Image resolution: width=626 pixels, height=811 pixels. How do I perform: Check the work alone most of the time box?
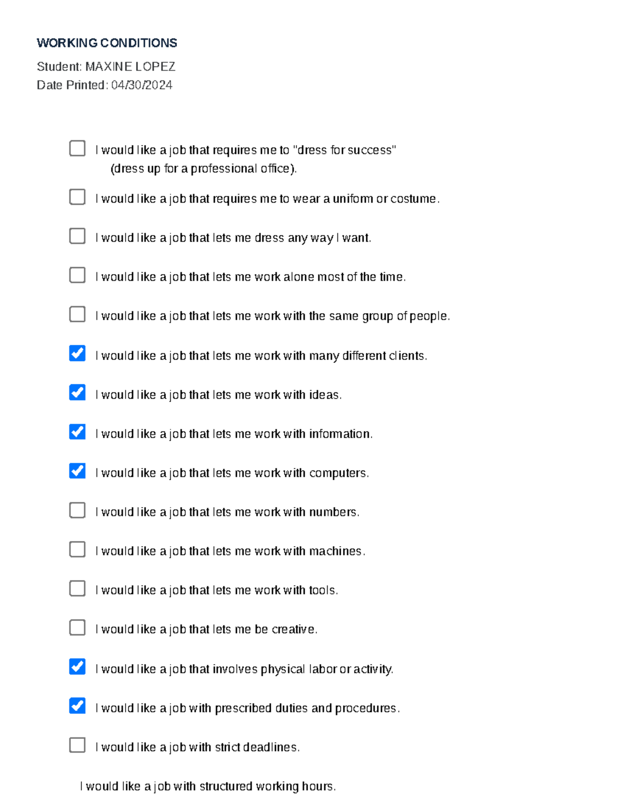[x=77, y=275]
